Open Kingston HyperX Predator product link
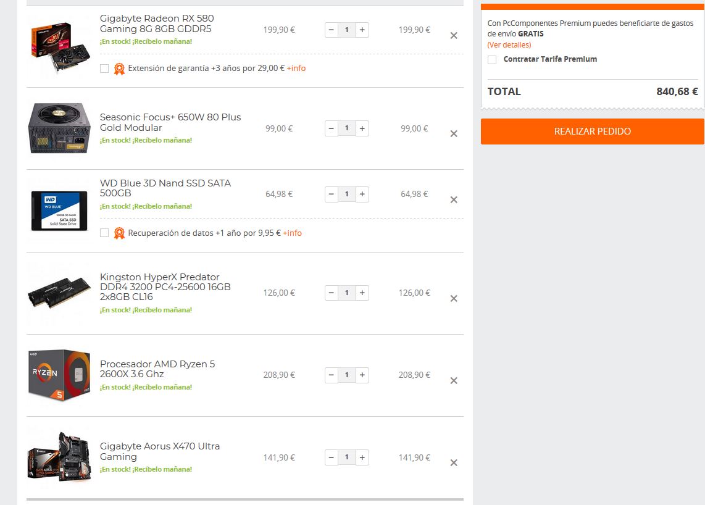 [165, 287]
